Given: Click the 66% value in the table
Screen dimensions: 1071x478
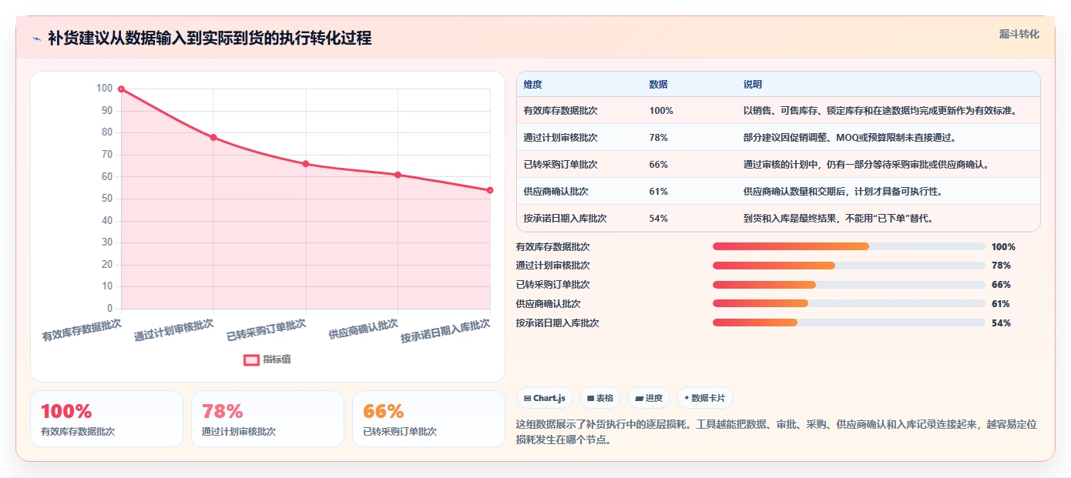Looking at the screenshot, I should click(x=659, y=165).
